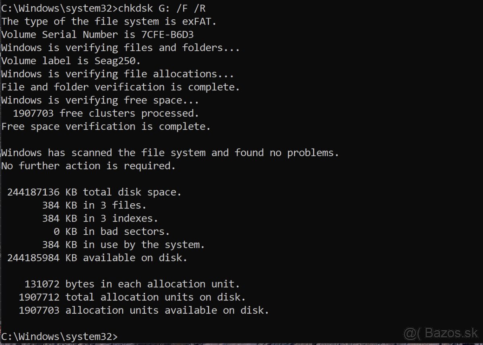
Task: Click the final C:\Windows\system32> prompt
Action: click(60, 337)
